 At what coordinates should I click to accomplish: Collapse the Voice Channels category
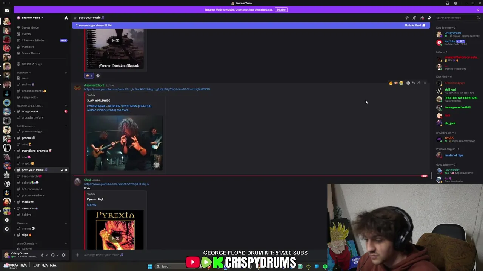pos(26,244)
